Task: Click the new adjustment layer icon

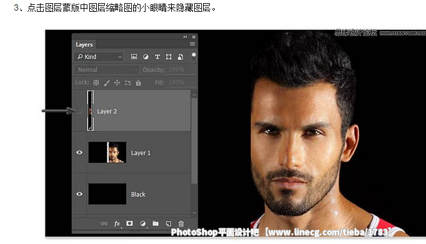Action: [x=142, y=223]
